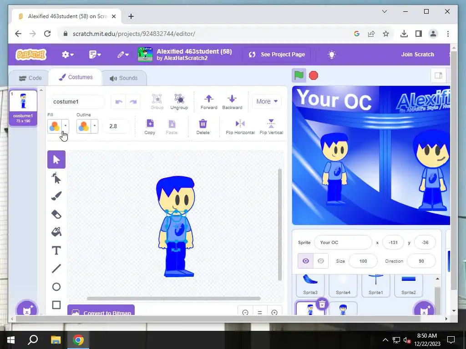Click the undo arrow
The height and width of the screenshot is (349, 466).
[x=119, y=102]
